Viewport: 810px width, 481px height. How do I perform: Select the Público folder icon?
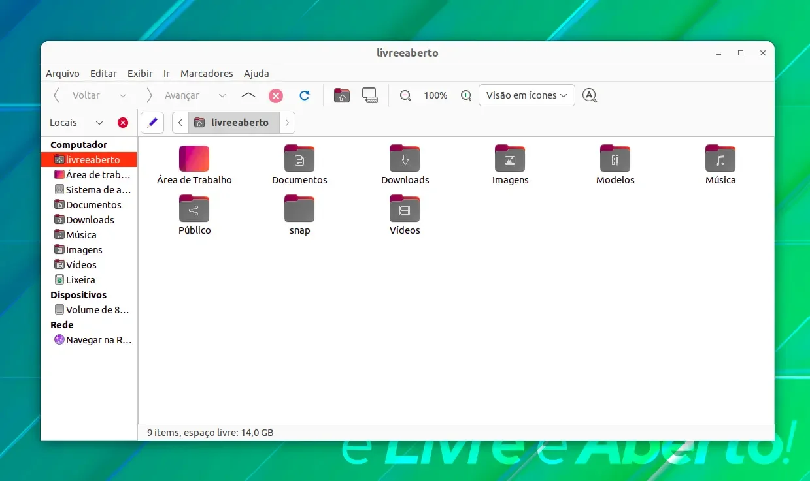tap(194, 209)
